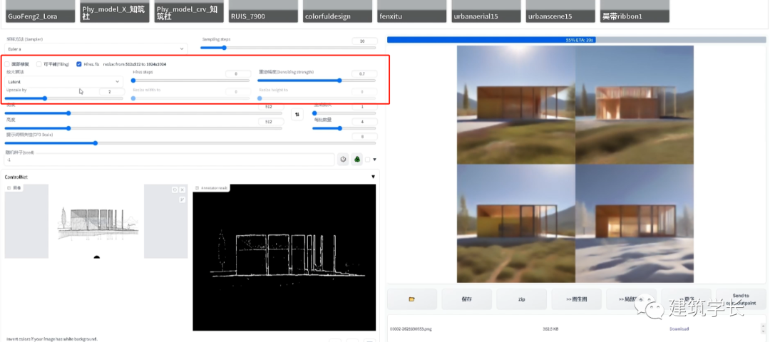Click the Zip button
770x342 pixels.
[522, 299]
